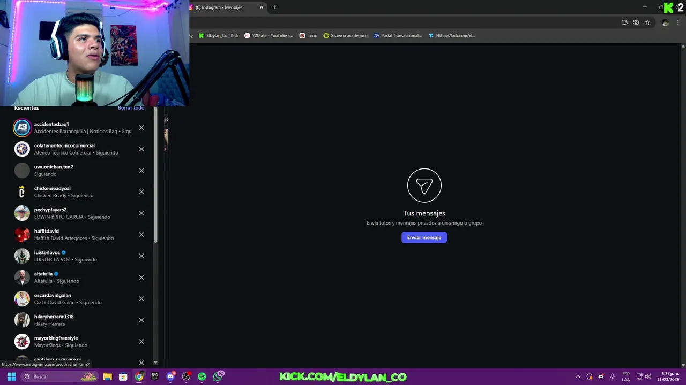Open Epic Games Launcher from taskbar

[154, 376]
